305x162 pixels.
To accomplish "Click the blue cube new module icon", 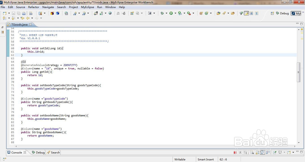I will click(58, 13).
